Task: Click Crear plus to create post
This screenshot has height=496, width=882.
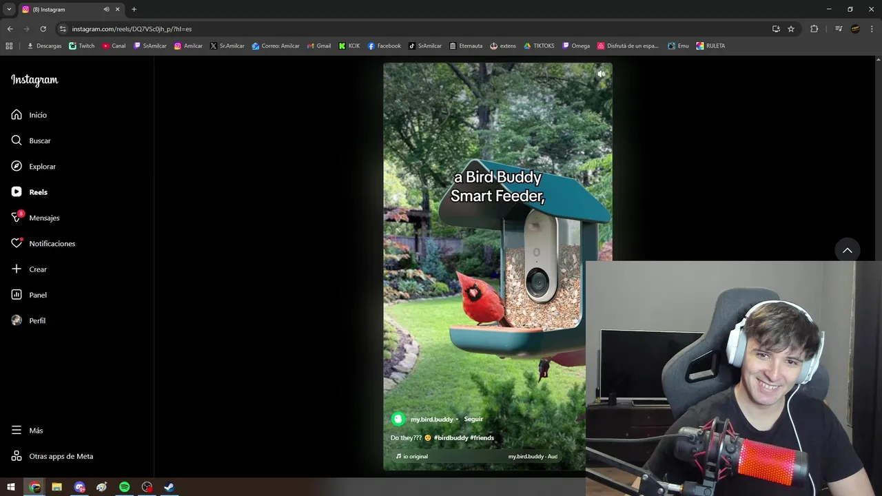Action: coord(29,269)
